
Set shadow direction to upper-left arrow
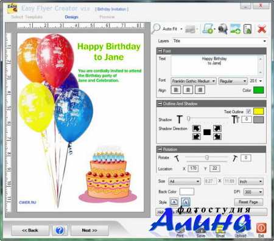coord(197,128)
